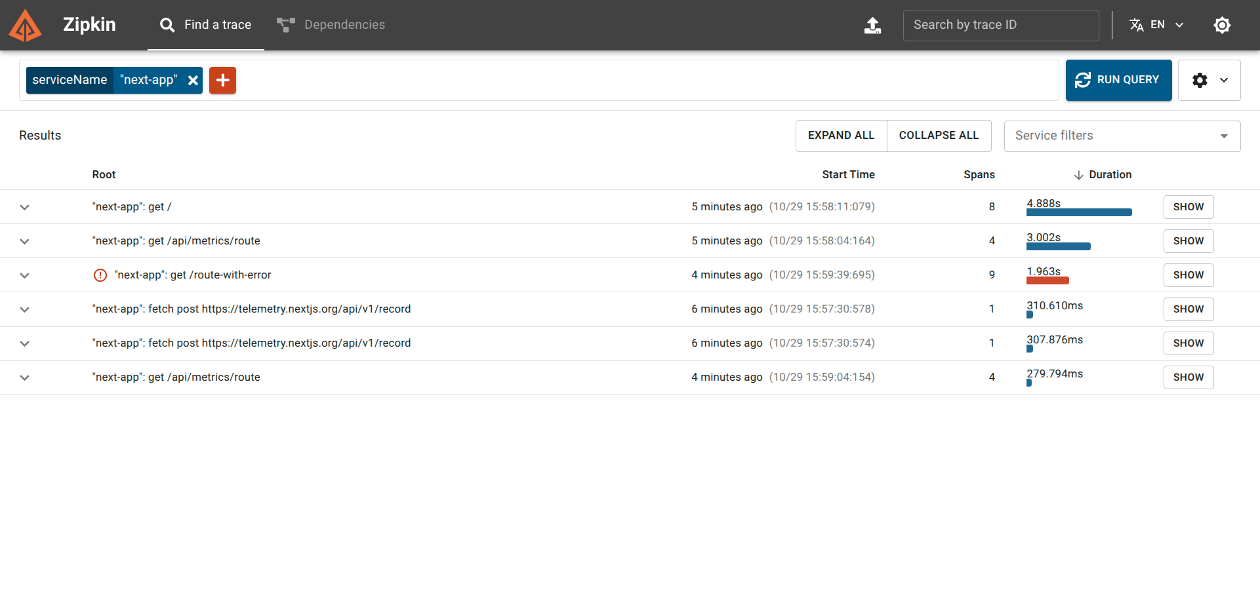The height and width of the screenshot is (612, 1260).
Task: Open the Service filters dropdown
Action: (1122, 136)
